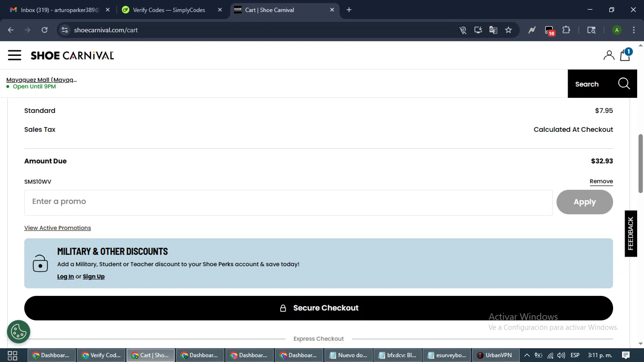Viewport: 644px width, 362px height.
Task: Open the FEEDBACK side tab
Action: tap(631, 234)
